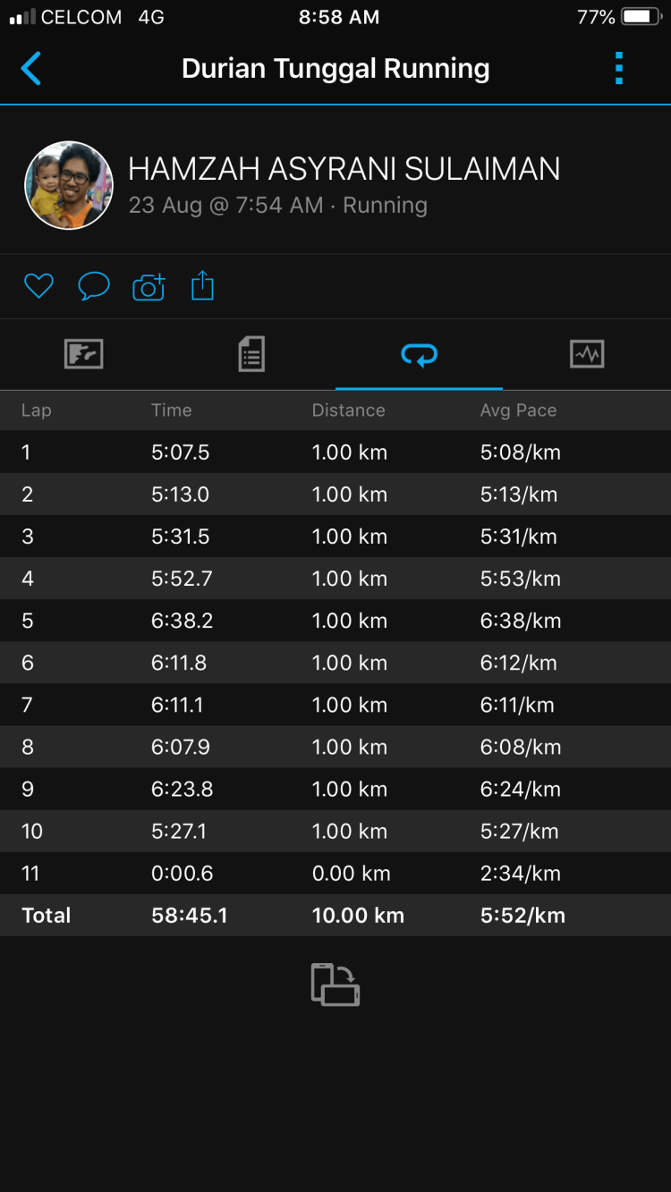
Task: Switch to the activity overview map tab
Action: click(x=84, y=355)
